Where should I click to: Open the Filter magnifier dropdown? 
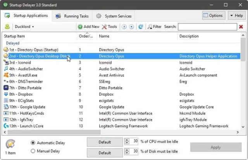154,27
